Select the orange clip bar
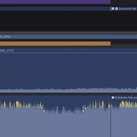 55,44
